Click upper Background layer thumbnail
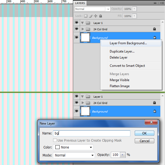This screenshot has width=165, height=165. [85, 37]
